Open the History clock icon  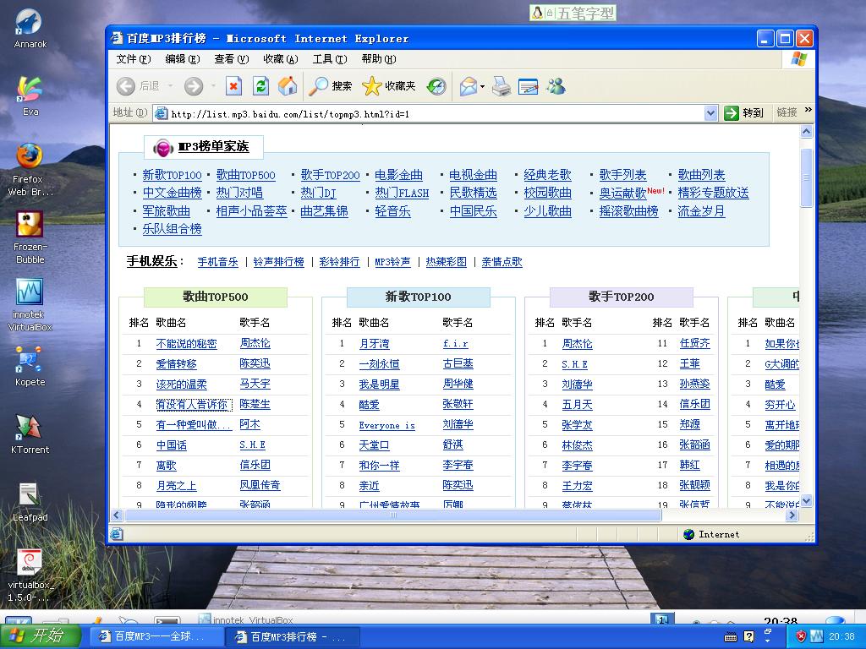tap(436, 86)
